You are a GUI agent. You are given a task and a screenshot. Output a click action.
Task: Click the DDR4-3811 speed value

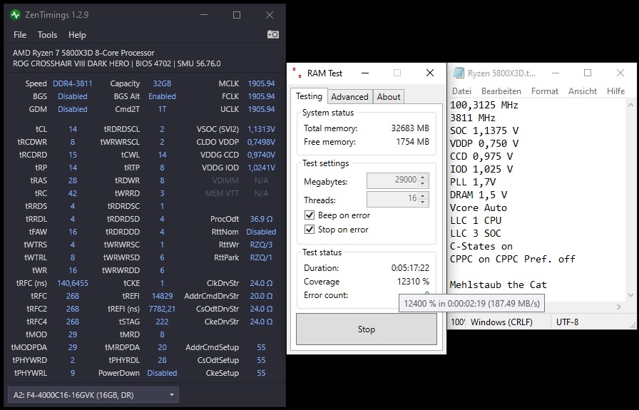pos(73,83)
